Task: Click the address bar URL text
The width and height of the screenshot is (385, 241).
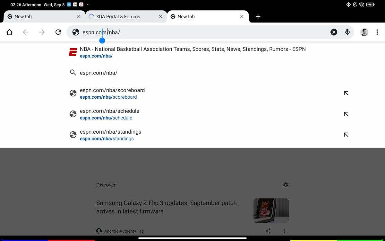Action: 101,32
